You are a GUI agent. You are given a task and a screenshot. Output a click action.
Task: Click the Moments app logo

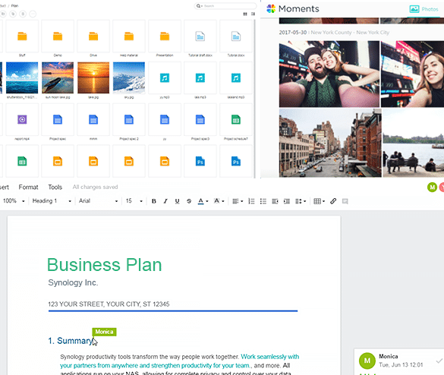[271, 9]
